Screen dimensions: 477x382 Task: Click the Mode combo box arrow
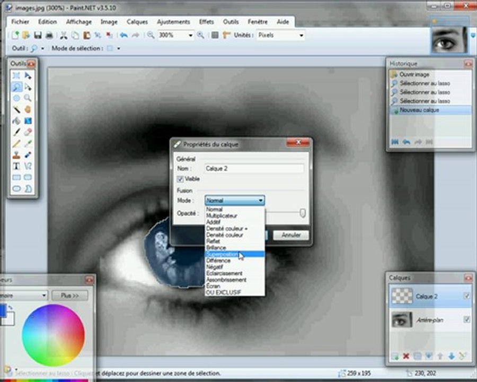261,201
